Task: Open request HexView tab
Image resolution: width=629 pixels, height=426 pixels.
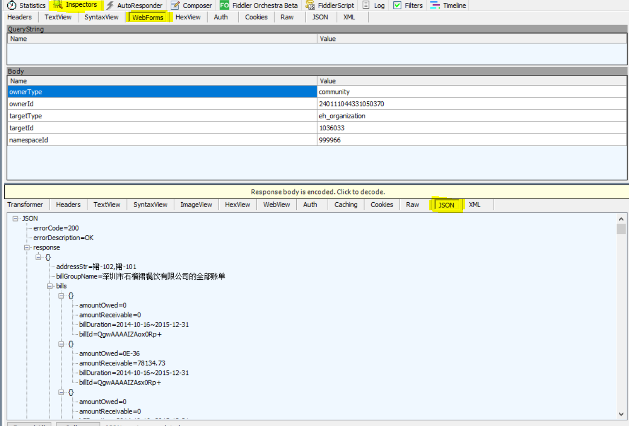Action: click(188, 17)
